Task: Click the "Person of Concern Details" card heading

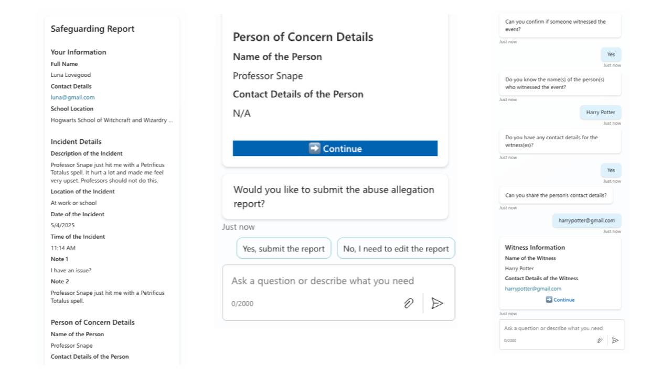Action: point(303,37)
